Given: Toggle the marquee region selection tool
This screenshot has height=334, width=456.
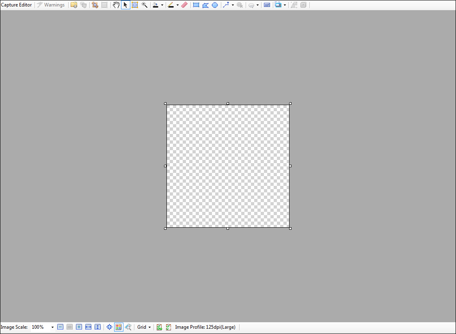Looking at the screenshot, I should point(134,4).
